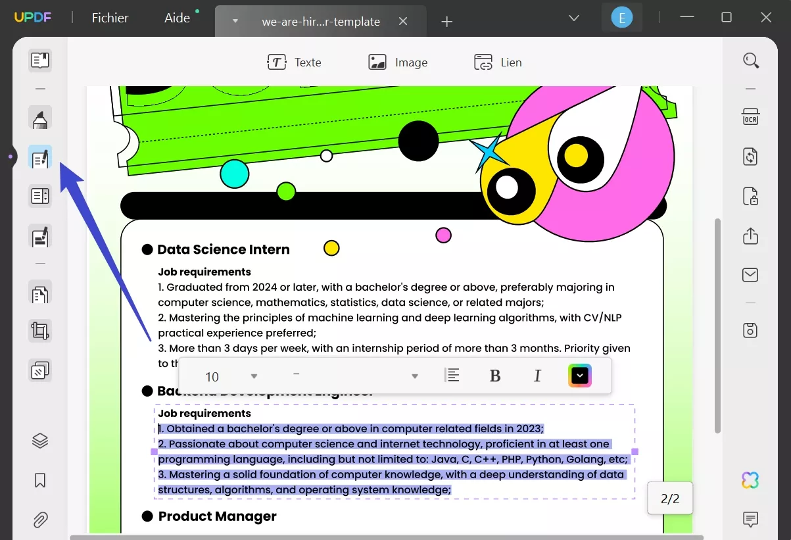Screen dimensions: 791x540
Task: Click the vertical scrollbar thumb
Action: click(x=717, y=326)
